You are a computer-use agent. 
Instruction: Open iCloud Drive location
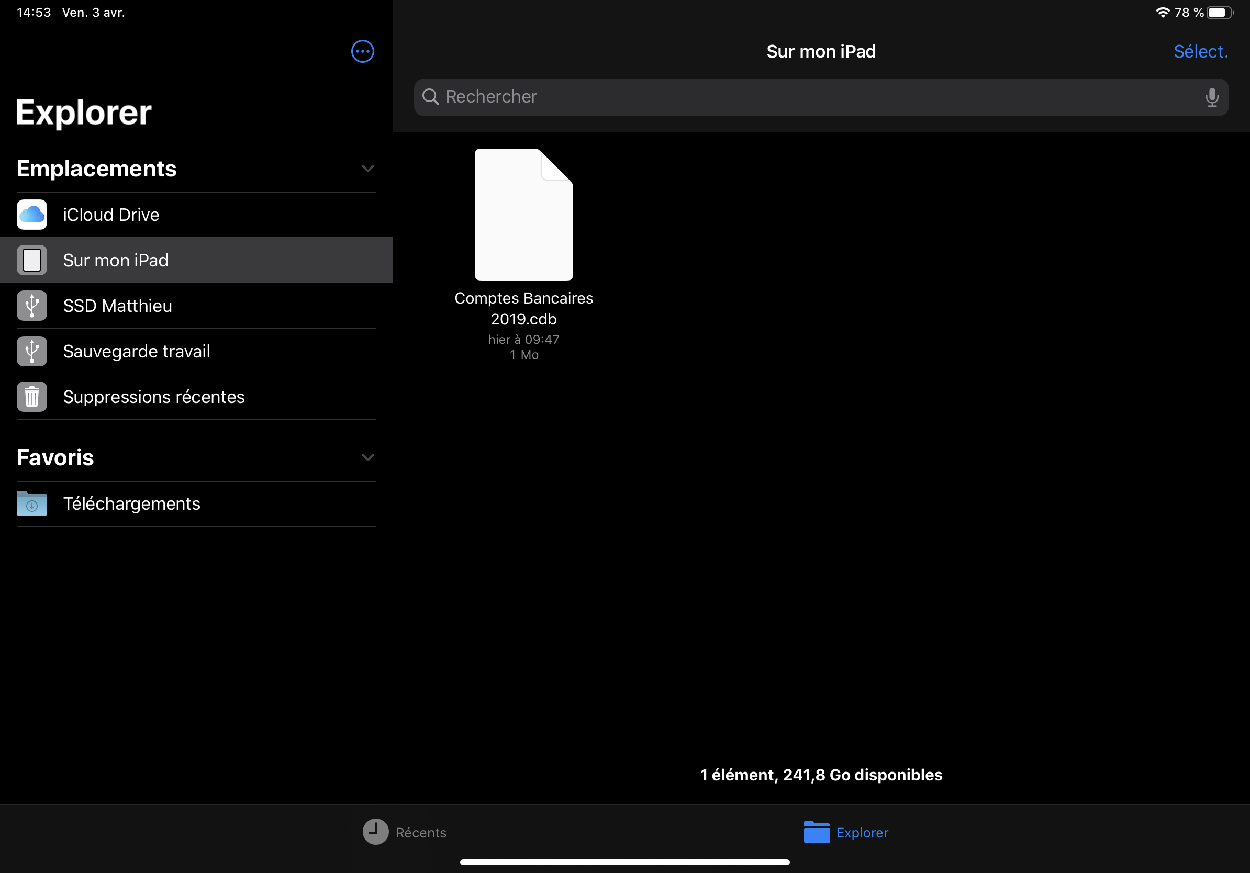(x=196, y=215)
